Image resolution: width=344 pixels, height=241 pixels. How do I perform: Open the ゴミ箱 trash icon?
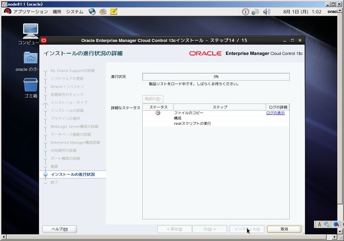click(30, 88)
